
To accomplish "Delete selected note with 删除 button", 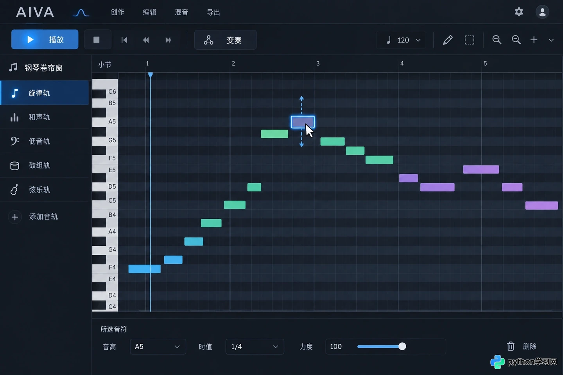I will pyautogui.click(x=522, y=346).
